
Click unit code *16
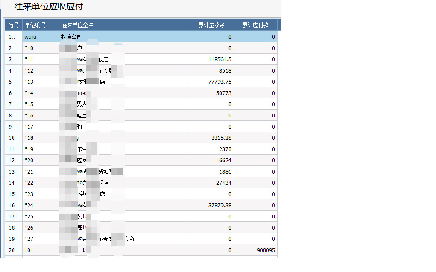pos(41,115)
